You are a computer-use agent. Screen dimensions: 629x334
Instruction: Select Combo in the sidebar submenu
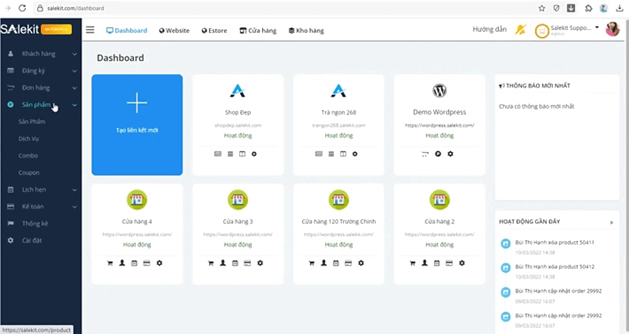click(28, 156)
